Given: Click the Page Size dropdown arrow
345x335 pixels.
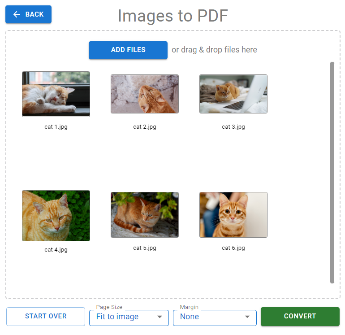Looking at the screenshot, I should [160, 317].
